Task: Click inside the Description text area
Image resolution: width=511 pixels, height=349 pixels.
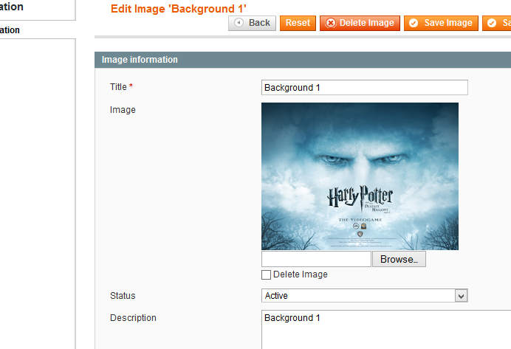Action: 386,330
